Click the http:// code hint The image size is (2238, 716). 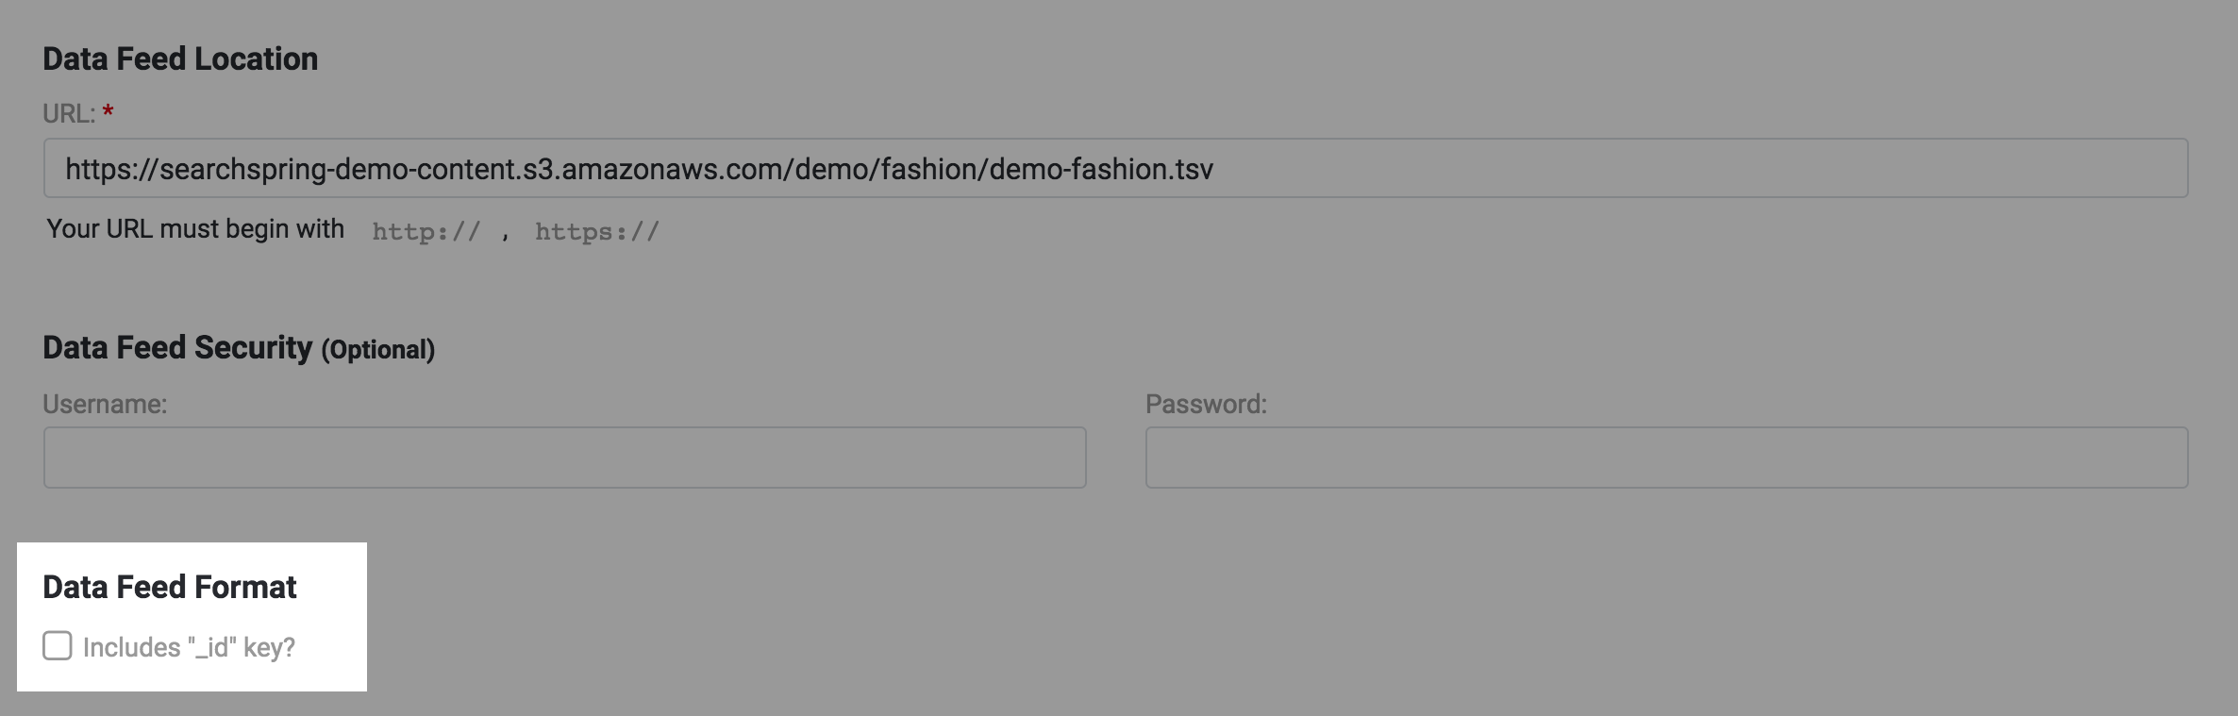click(426, 232)
